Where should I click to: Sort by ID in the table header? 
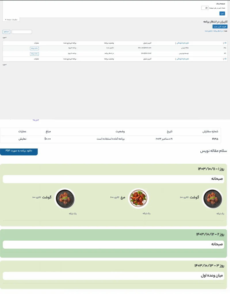225,43
